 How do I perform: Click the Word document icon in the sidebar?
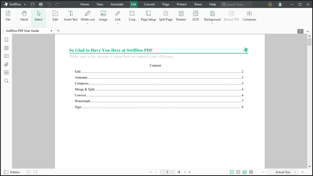(6, 73)
